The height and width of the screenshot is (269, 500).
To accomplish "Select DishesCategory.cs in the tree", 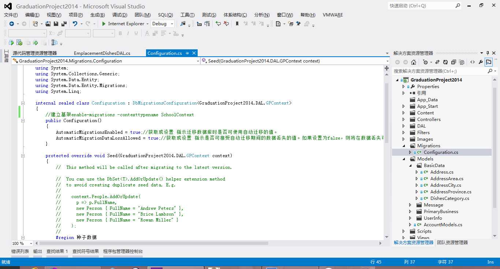I will [449, 198].
